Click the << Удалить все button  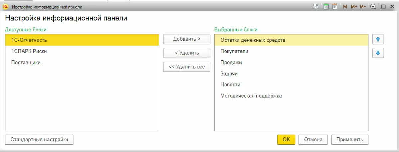(x=187, y=67)
